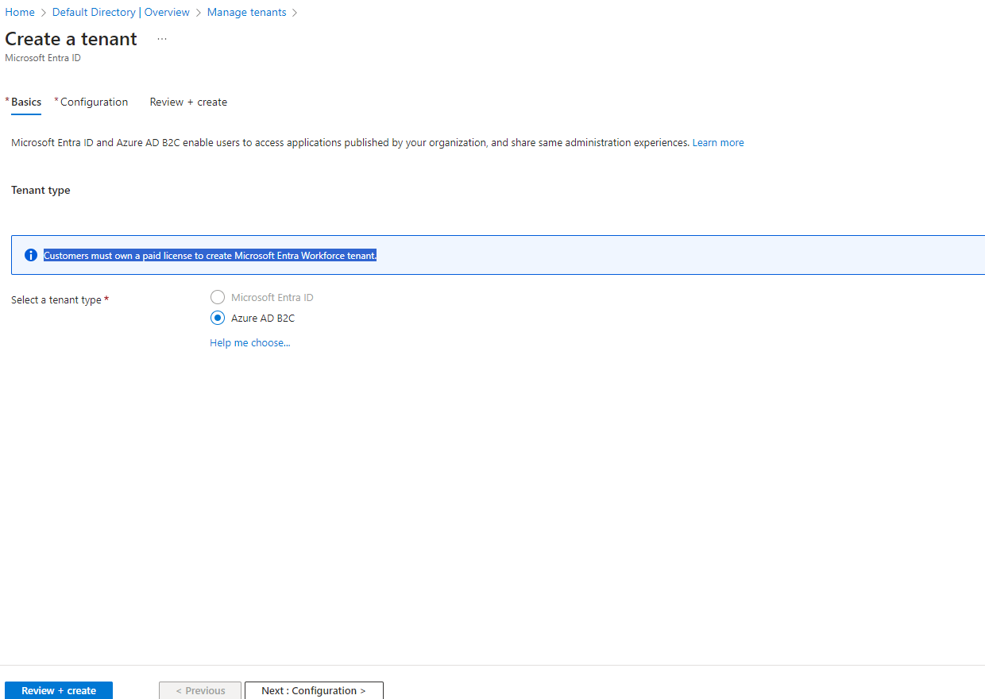The width and height of the screenshot is (985, 699).
Task: Click the blue info icon in banner
Action: click(31, 255)
